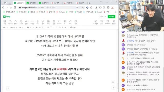Reload the current page
Screen dimensions: 164x92
pos(11,7)
